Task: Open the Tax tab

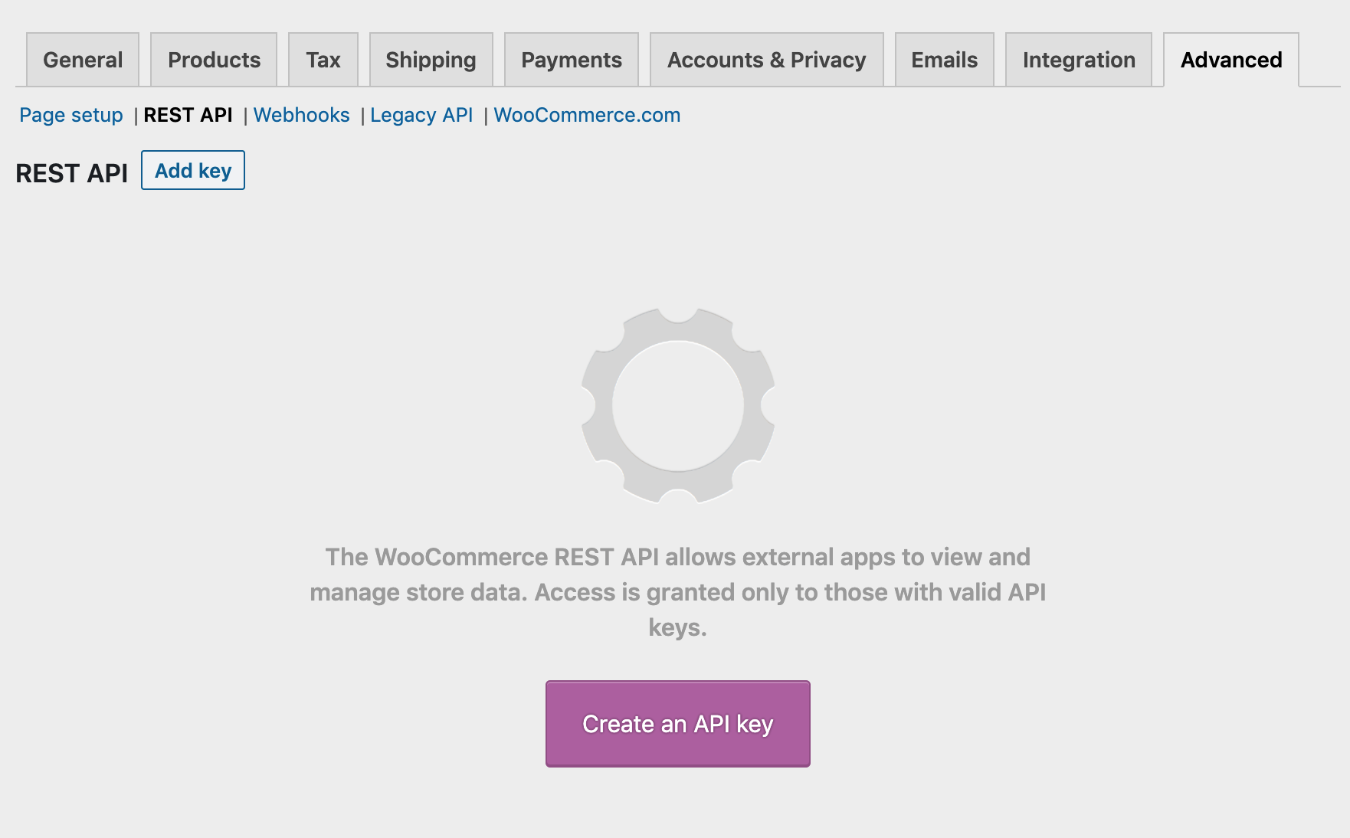Action: pyautogui.click(x=323, y=60)
